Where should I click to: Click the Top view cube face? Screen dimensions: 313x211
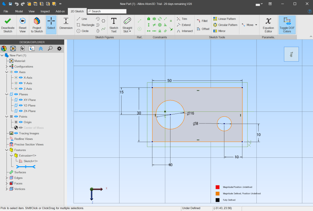click(291, 54)
